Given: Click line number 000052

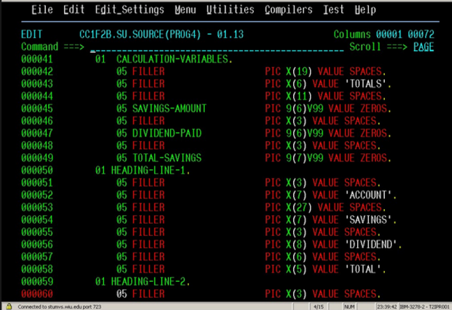Looking at the screenshot, I should [x=37, y=196].
